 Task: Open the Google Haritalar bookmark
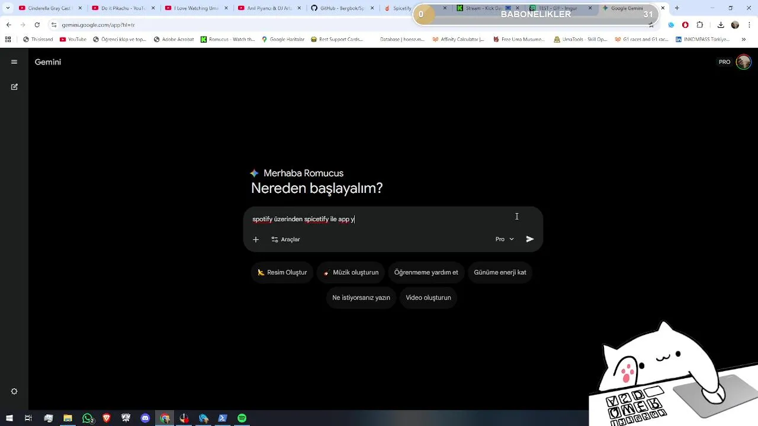282,40
